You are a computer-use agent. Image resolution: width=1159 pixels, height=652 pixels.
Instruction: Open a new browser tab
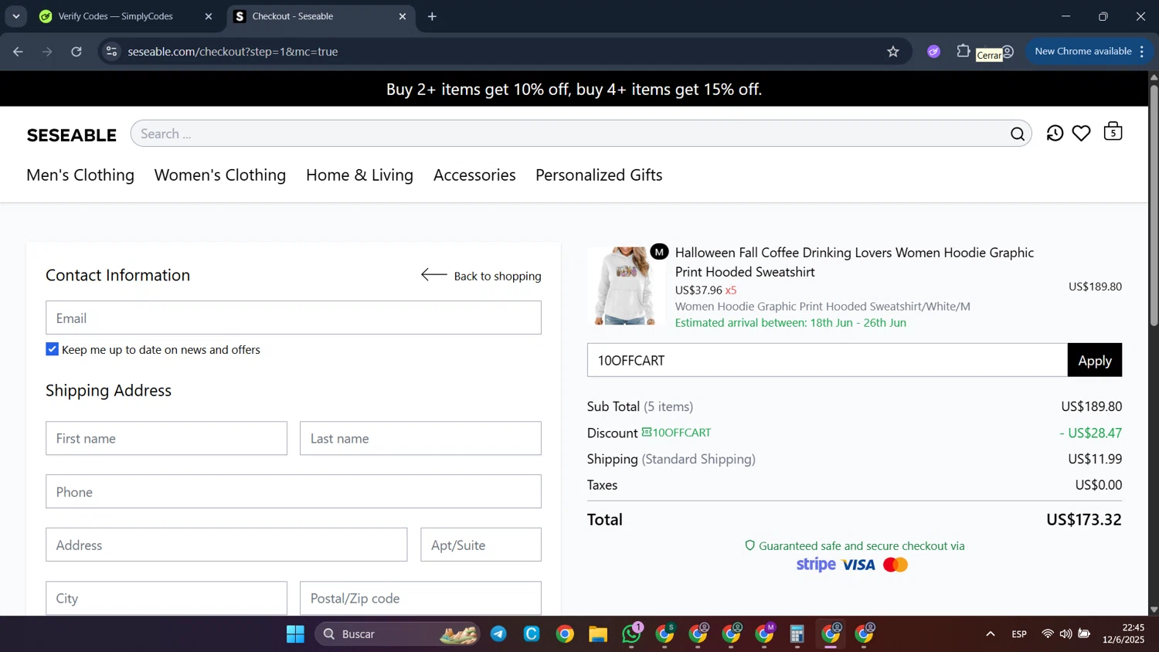pos(432,16)
